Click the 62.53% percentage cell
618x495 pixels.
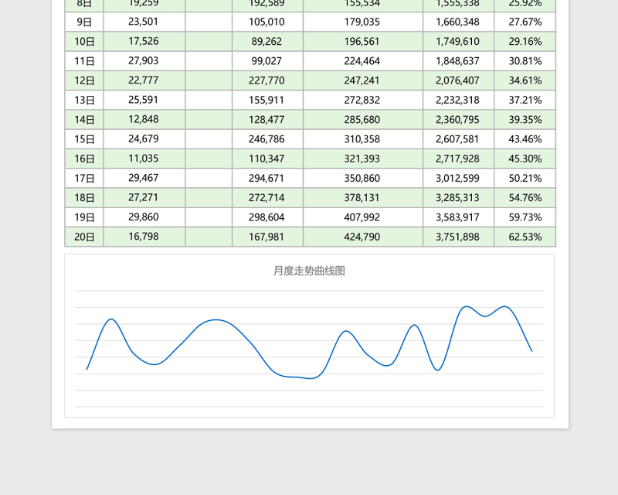tap(525, 237)
